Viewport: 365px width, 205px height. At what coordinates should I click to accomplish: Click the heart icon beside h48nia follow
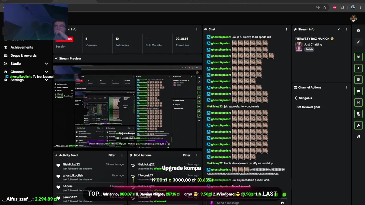pyautogui.click(x=58, y=187)
